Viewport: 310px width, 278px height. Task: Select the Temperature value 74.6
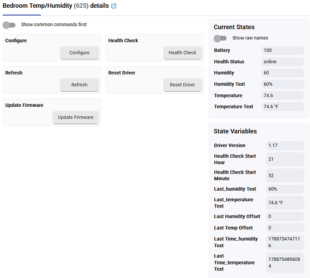point(283,96)
